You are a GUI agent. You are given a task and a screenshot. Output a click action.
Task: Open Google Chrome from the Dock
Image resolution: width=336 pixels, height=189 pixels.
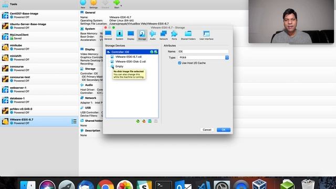click(x=105, y=185)
